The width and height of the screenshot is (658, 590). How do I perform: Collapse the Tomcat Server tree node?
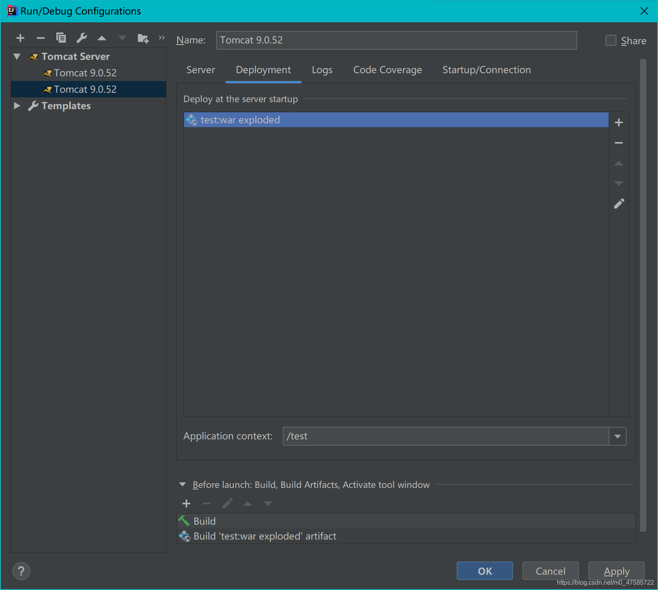coord(17,57)
